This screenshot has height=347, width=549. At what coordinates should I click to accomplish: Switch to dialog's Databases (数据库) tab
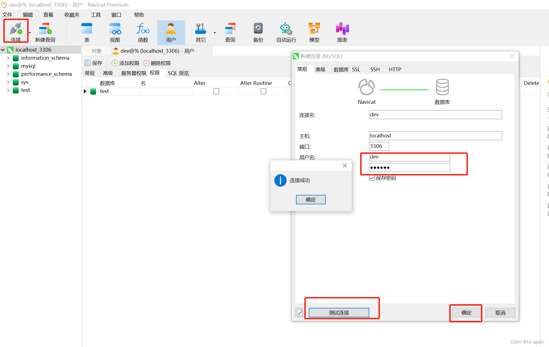(x=341, y=69)
